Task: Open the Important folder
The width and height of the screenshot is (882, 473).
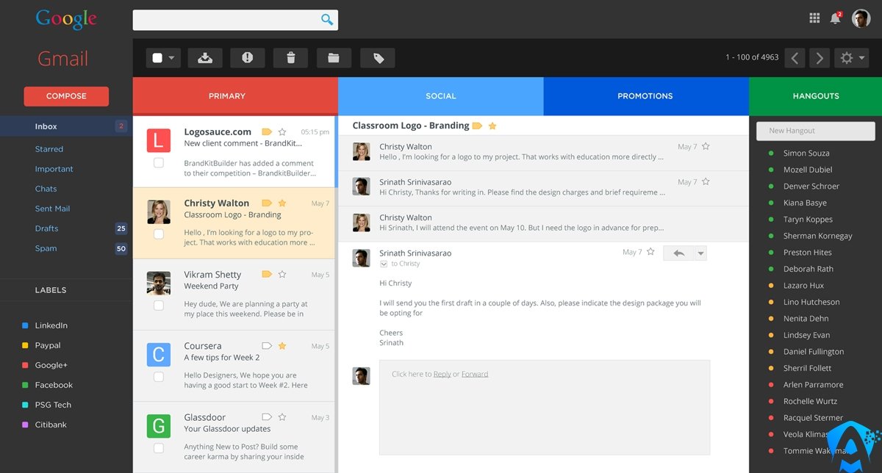Action: pos(54,169)
